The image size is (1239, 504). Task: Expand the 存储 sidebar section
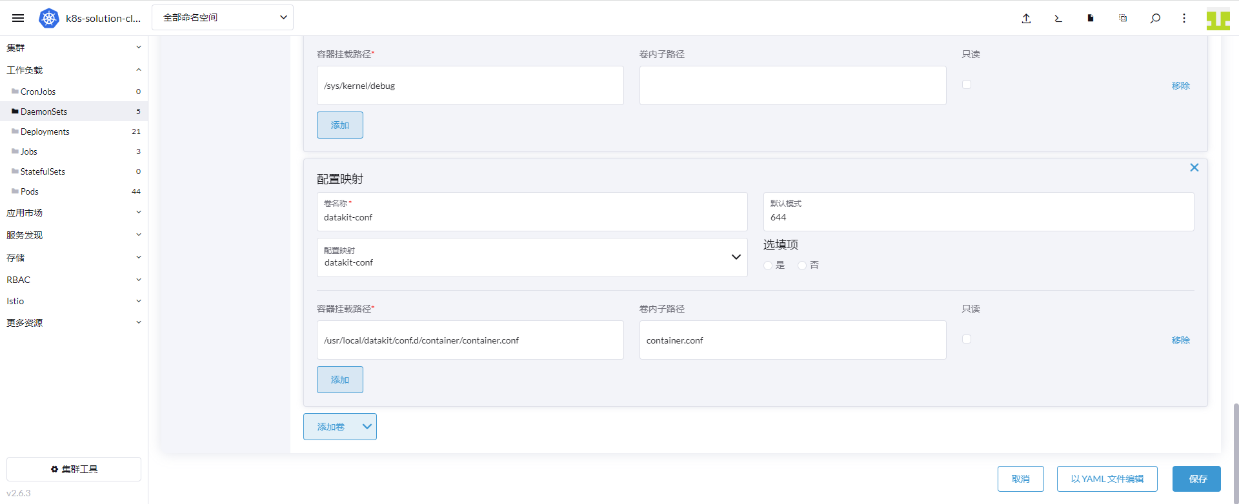coord(74,257)
